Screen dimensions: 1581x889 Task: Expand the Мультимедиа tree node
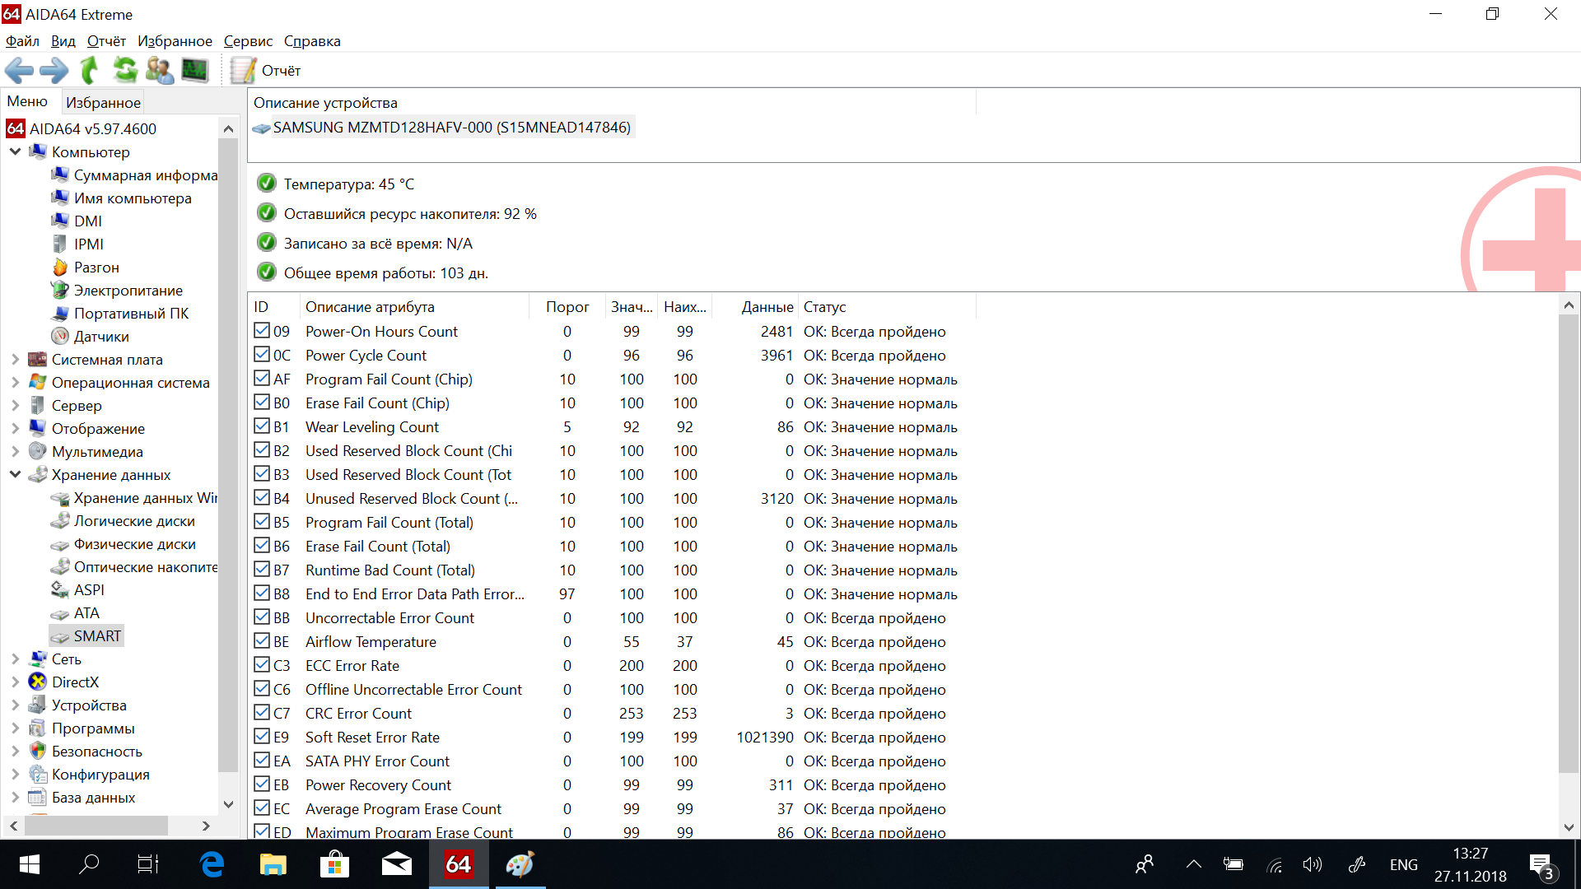(x=16, y=452)
